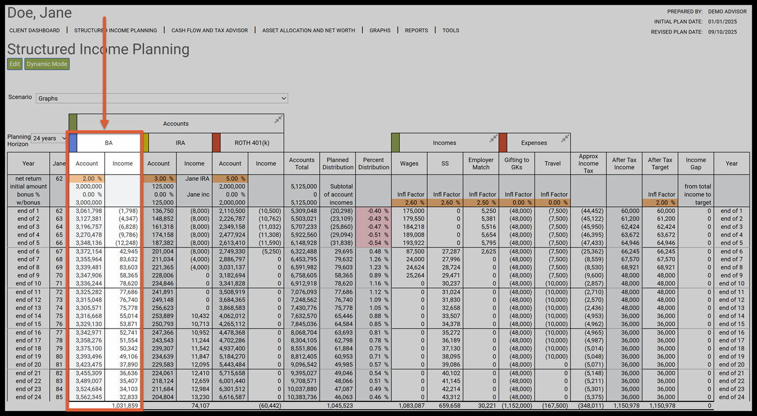Click the Edit button
This screenshot has height=416, width=757.
click(15, 64)
